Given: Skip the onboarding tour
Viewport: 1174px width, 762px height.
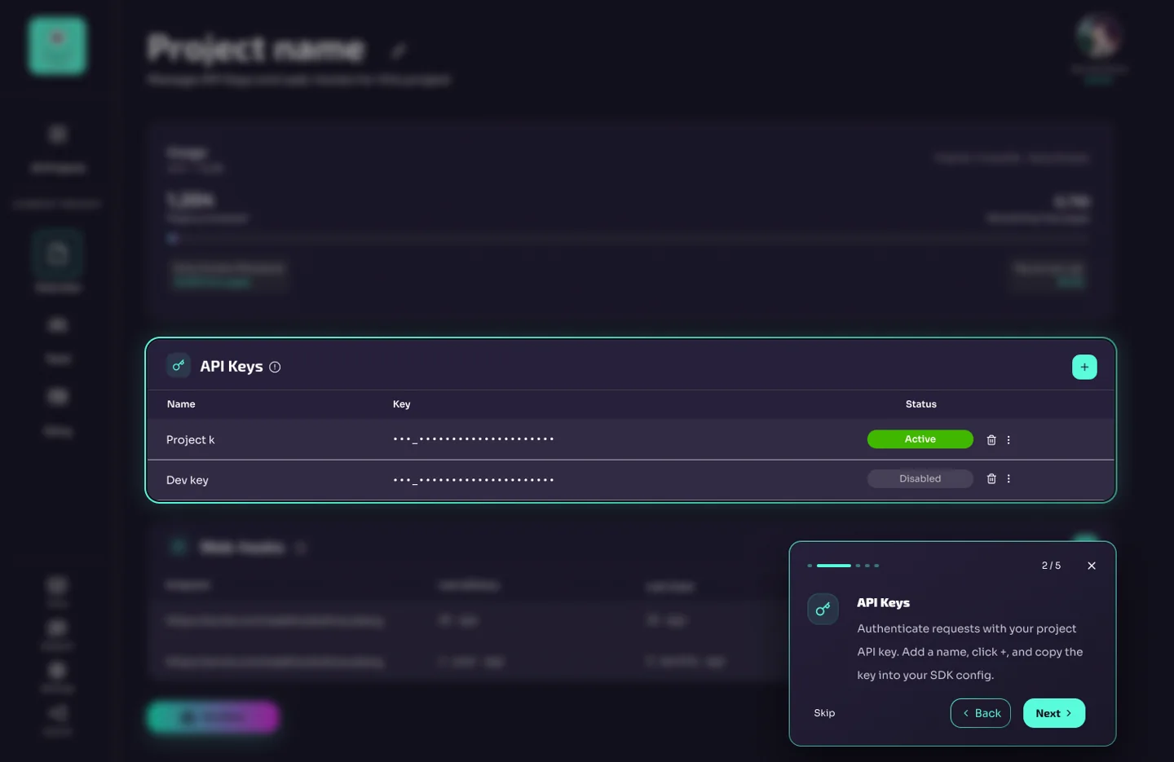Looking at the screenshot, I should click(824, 713).
